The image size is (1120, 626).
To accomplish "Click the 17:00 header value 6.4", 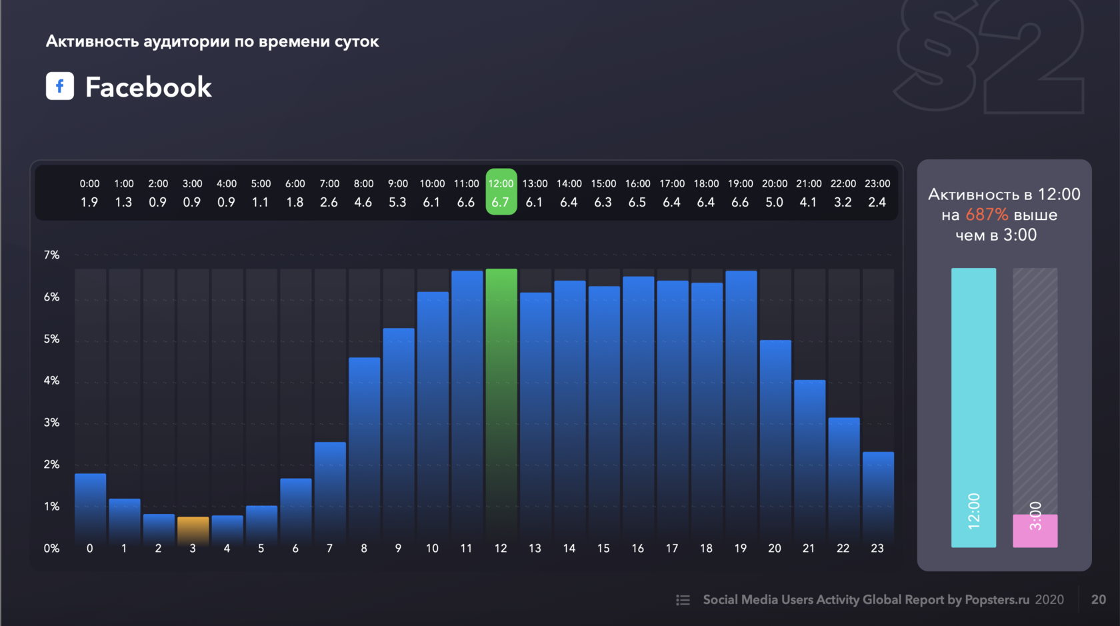I will point(672,202).
